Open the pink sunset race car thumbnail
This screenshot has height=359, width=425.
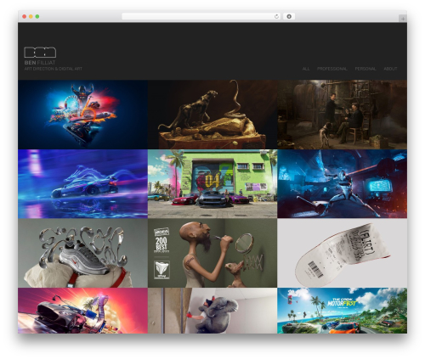click(82, 311)
